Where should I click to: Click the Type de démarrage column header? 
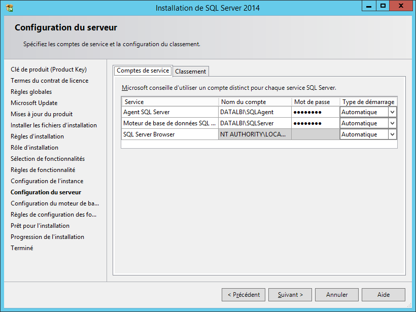[368, 102]
